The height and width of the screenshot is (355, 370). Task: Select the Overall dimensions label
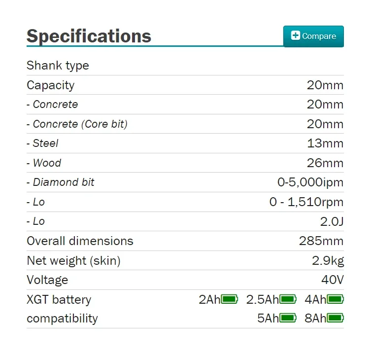(80, 241)
